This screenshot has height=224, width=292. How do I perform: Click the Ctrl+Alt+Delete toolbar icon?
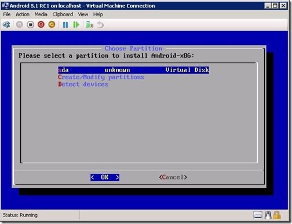click(6, 25)
